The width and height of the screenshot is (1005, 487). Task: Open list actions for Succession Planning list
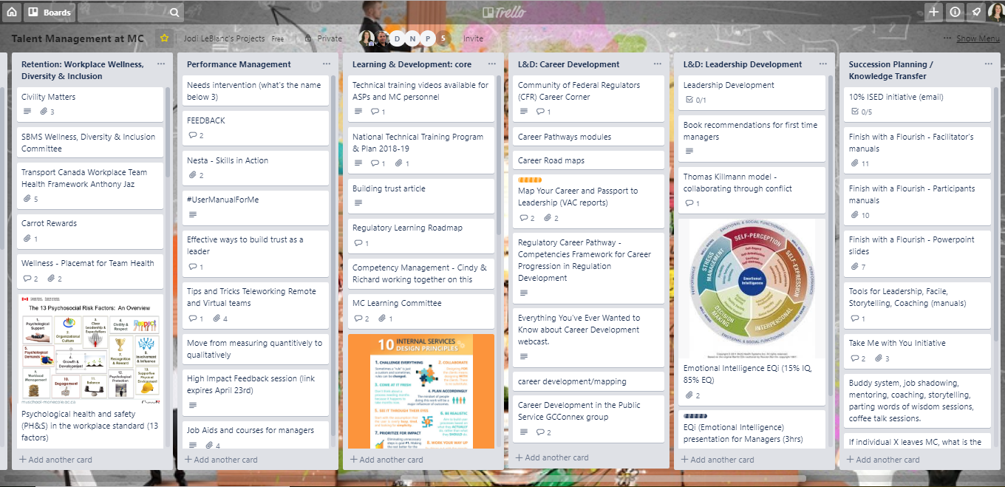(x=989, y=64)
